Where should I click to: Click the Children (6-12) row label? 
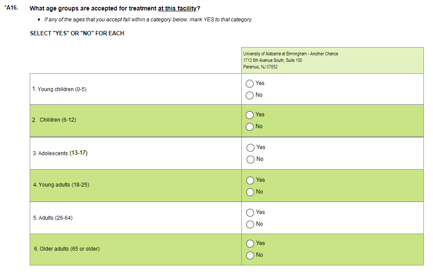(54, 120)
